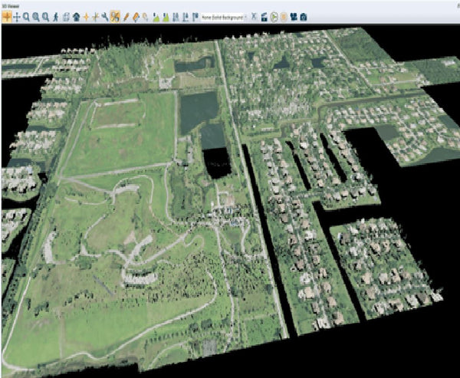Activate the four-arrow pan tool
The height and width of the screenshot is (378, 460).
click(x=16, y=15)
